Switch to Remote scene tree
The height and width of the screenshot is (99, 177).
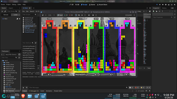6,15
